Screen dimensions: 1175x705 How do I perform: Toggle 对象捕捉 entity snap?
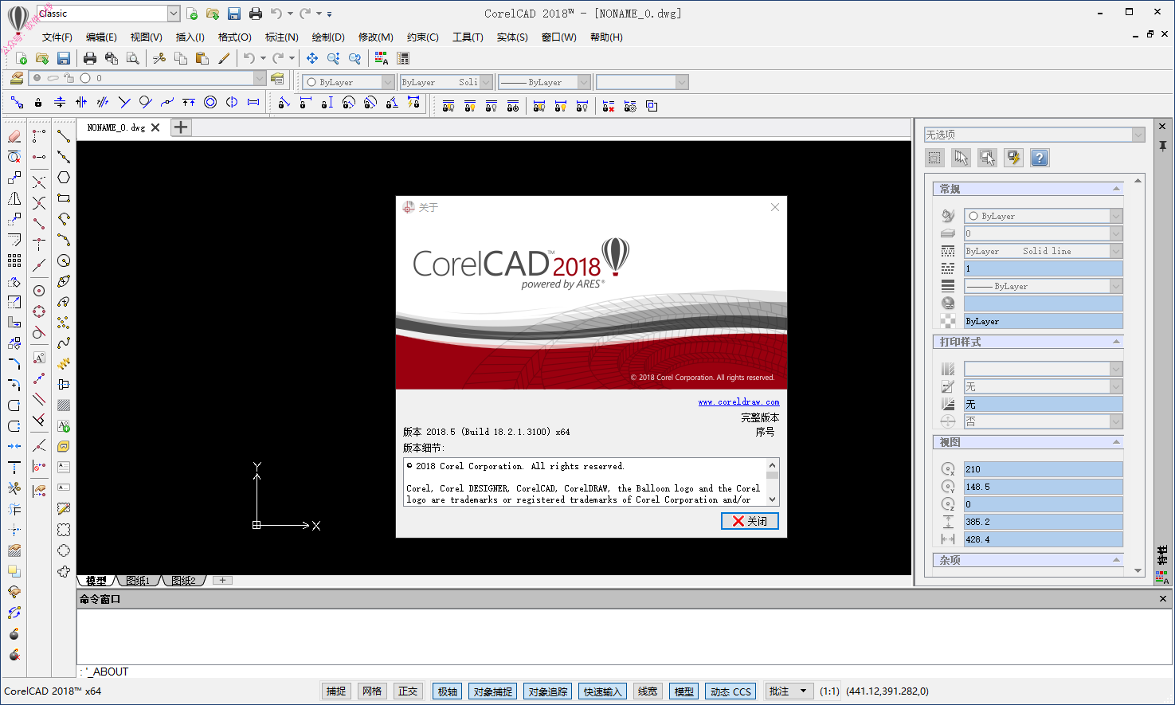pyautogui.click(x=493, y=691)
